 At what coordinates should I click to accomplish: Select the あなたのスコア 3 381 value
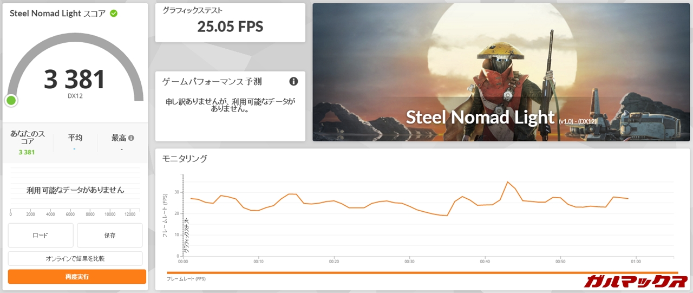pos(27,152)
